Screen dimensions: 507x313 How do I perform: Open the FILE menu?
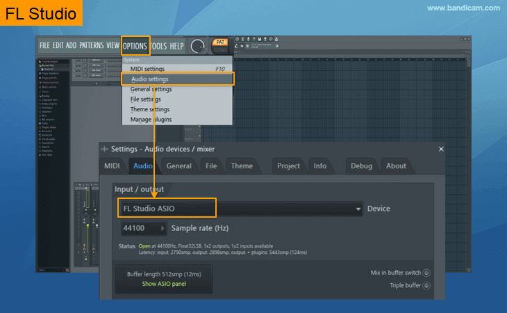coord(44,45)
